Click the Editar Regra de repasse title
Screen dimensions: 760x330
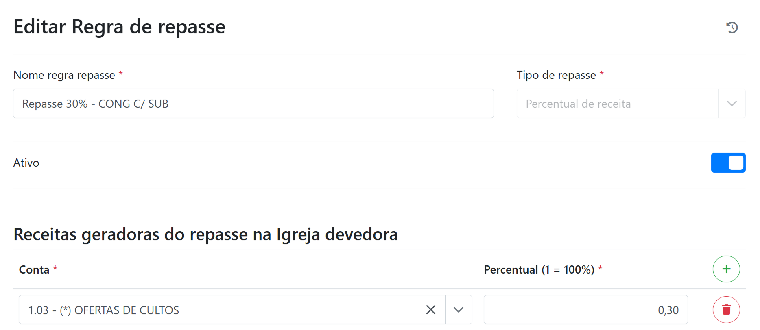119,27
